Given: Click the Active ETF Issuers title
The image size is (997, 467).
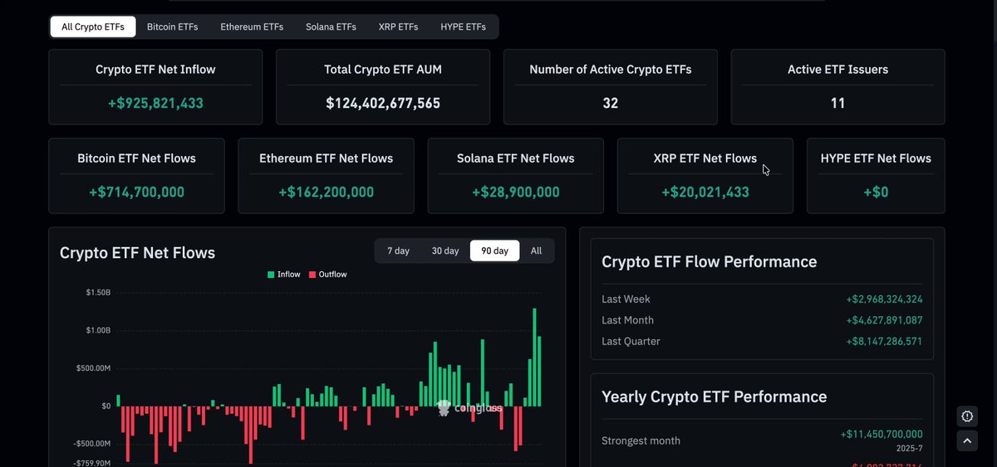Looking at the screenshot, I should (x=837, y=70).
